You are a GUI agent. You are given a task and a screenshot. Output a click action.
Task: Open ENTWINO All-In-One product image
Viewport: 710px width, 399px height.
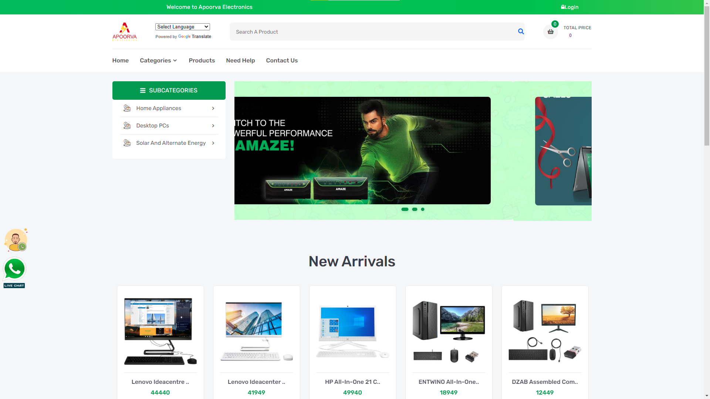[x=449, y=331]
